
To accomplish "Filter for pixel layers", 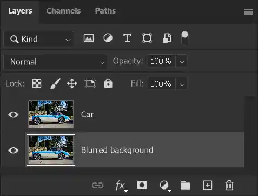I will pos(89,38).
